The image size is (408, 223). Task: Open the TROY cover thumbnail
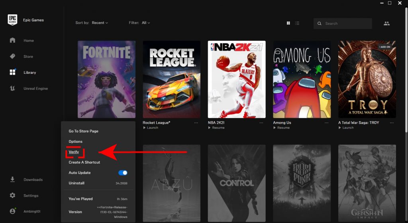coord(367,79)
